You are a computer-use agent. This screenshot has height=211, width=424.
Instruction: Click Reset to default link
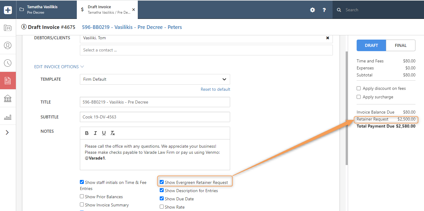point(215,89)
